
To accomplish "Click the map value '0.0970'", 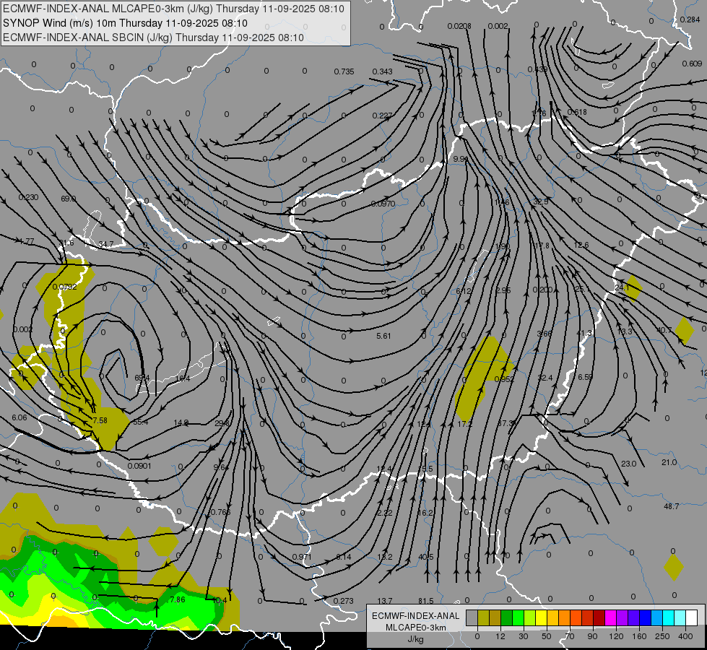I will [x=383, y=204].
